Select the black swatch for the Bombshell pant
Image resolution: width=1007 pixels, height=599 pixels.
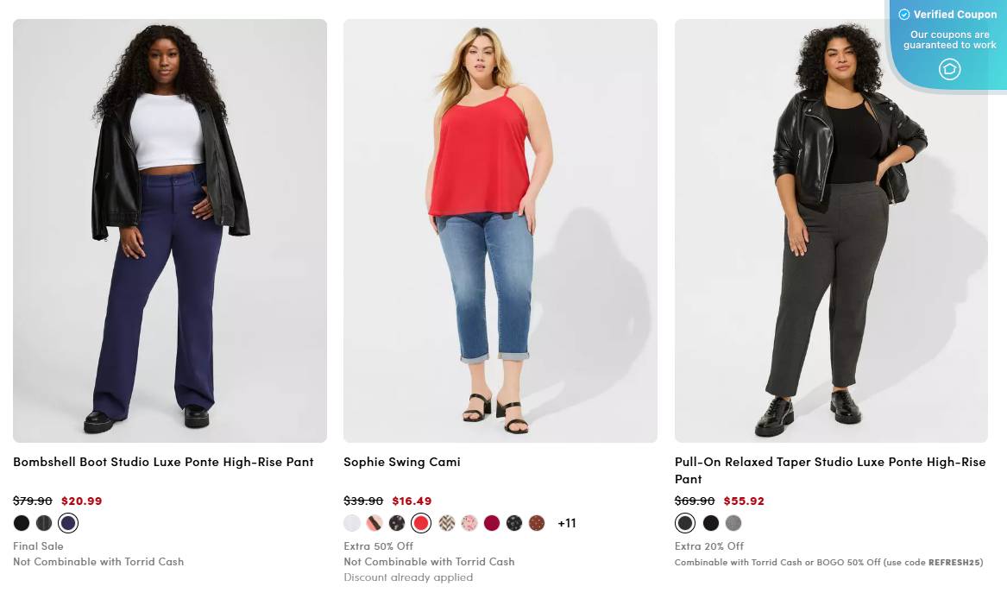(21, 522)
